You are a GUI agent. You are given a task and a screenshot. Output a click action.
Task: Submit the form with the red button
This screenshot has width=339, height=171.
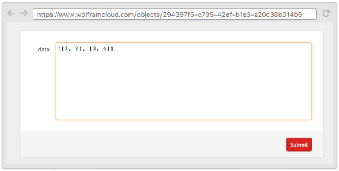pos(299,145)
